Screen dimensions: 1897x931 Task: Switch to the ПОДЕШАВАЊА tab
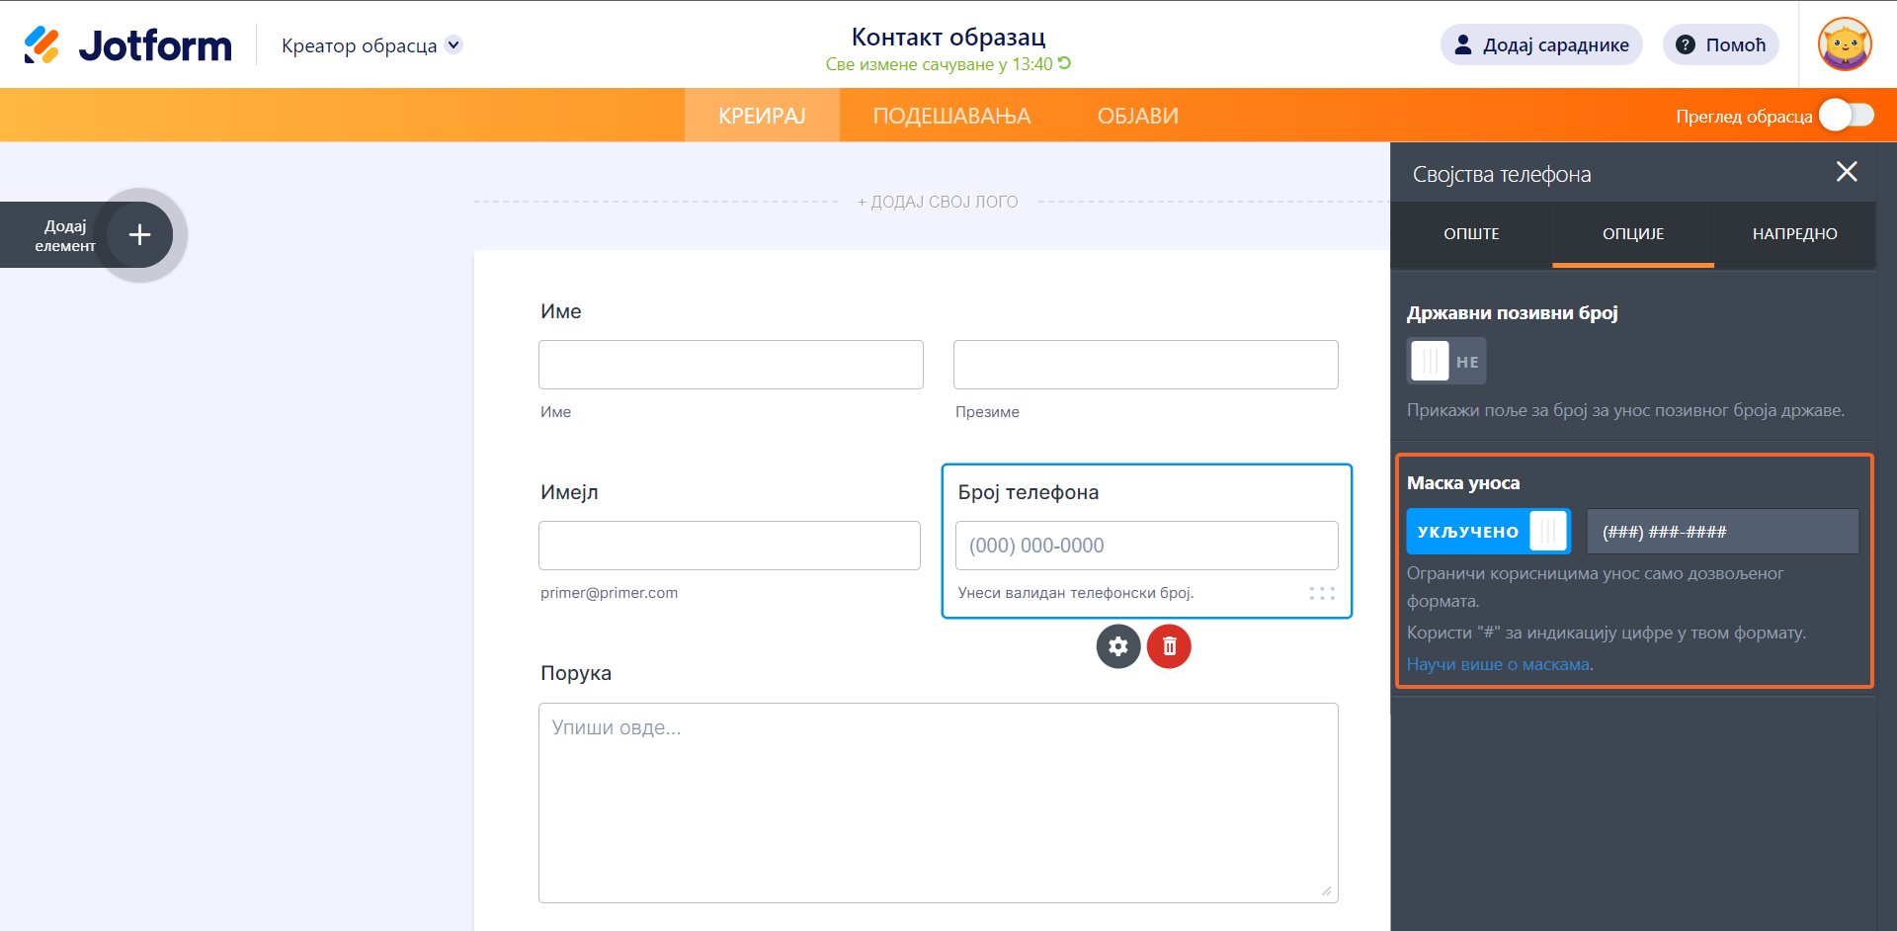951,116
